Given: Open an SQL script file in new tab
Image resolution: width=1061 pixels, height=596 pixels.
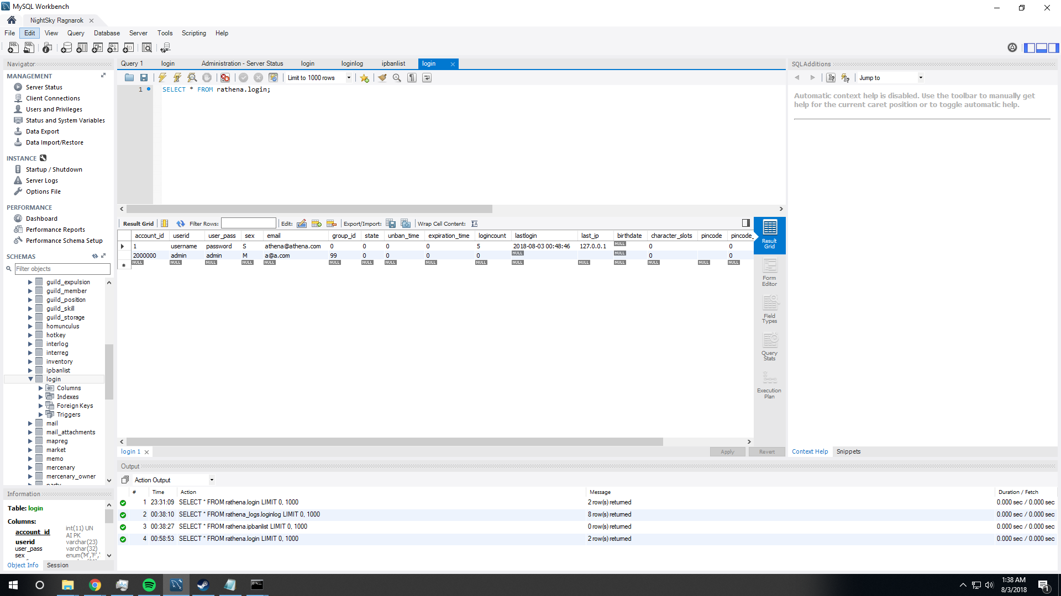Looking at the screenshot, I should pos(29,48).
